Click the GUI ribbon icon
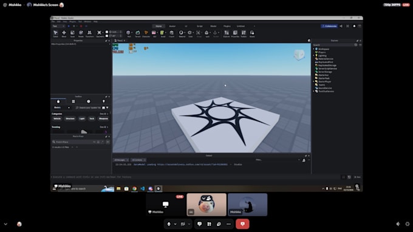The height and width of the screenshot is (232, 413). point(154,33)
